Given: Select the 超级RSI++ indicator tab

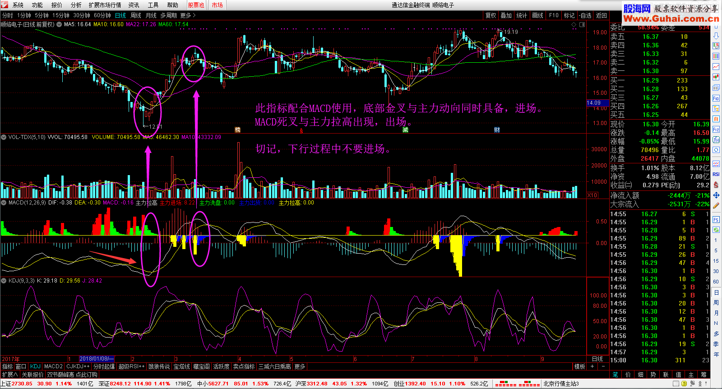Looking at the screenshot, I should pyautogui.click(x=131, y=366).
